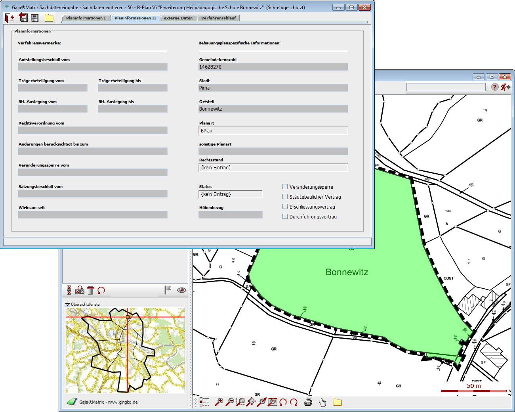The width and height of the screenshot is (515, 412).
Task: Tick the Durchführungsvertrag checkbox
Action: coord(285,217)
